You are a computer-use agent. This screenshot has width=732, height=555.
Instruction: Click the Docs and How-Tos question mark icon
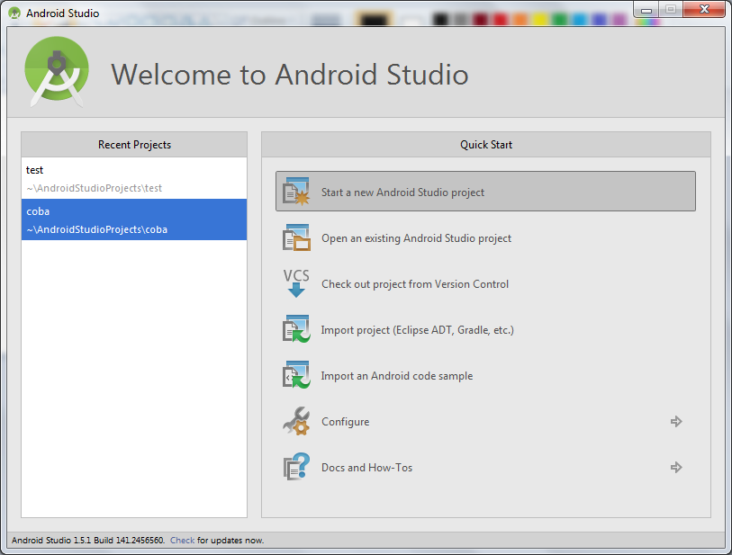297,467
